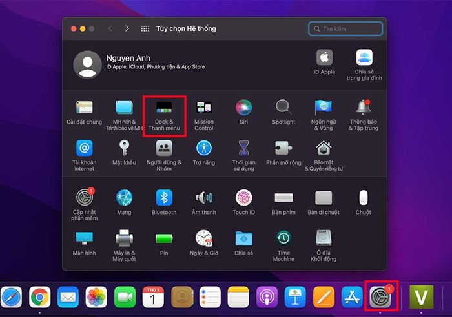Open App Store from the Dock
Viewport: 452px width, 317px height.
point(352,297)
